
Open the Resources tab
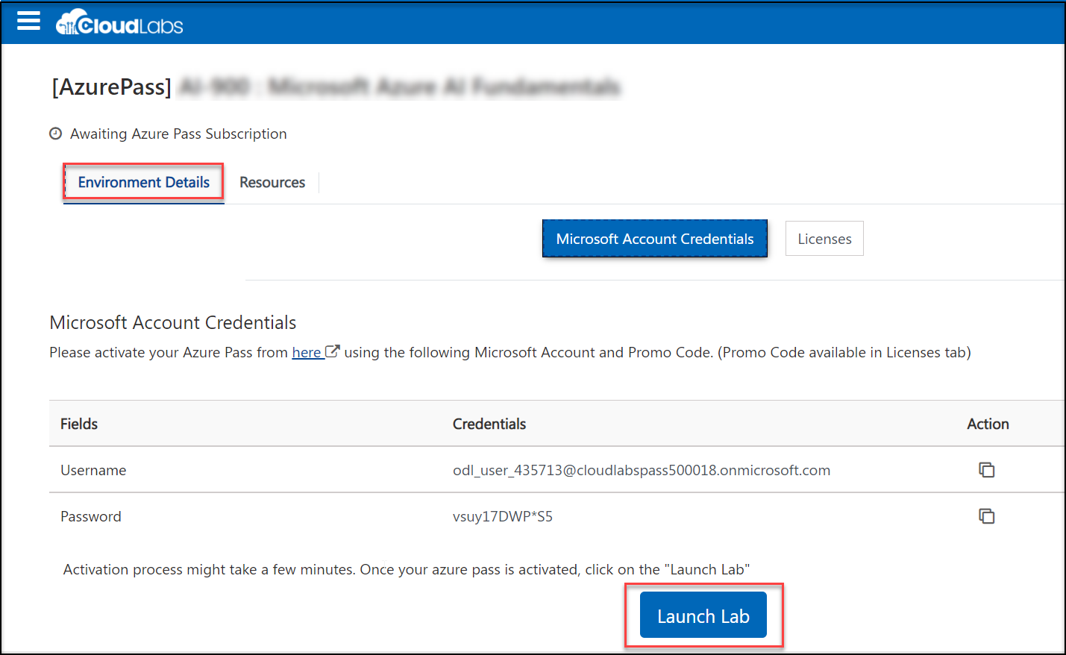[272, 182]
